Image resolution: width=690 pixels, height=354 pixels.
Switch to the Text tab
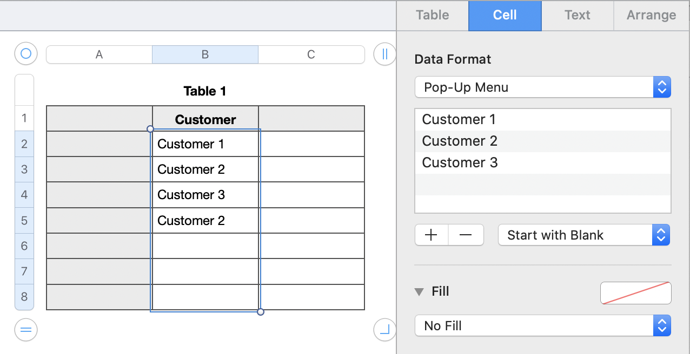coord(577,15)
